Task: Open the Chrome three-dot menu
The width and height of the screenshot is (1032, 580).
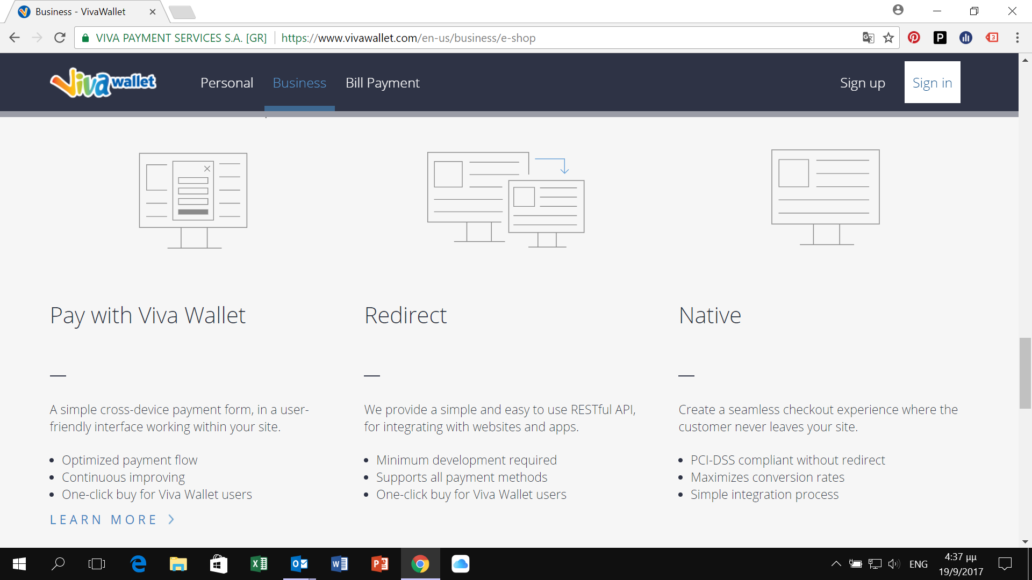Action: 1017,38
